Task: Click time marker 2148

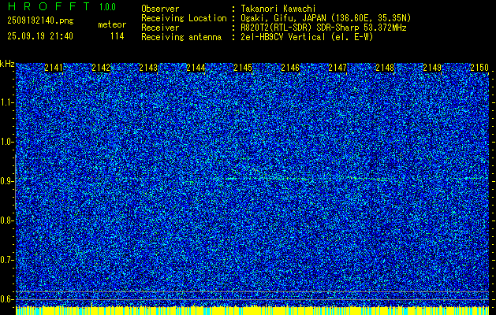Action: click(x=385, y=68)
